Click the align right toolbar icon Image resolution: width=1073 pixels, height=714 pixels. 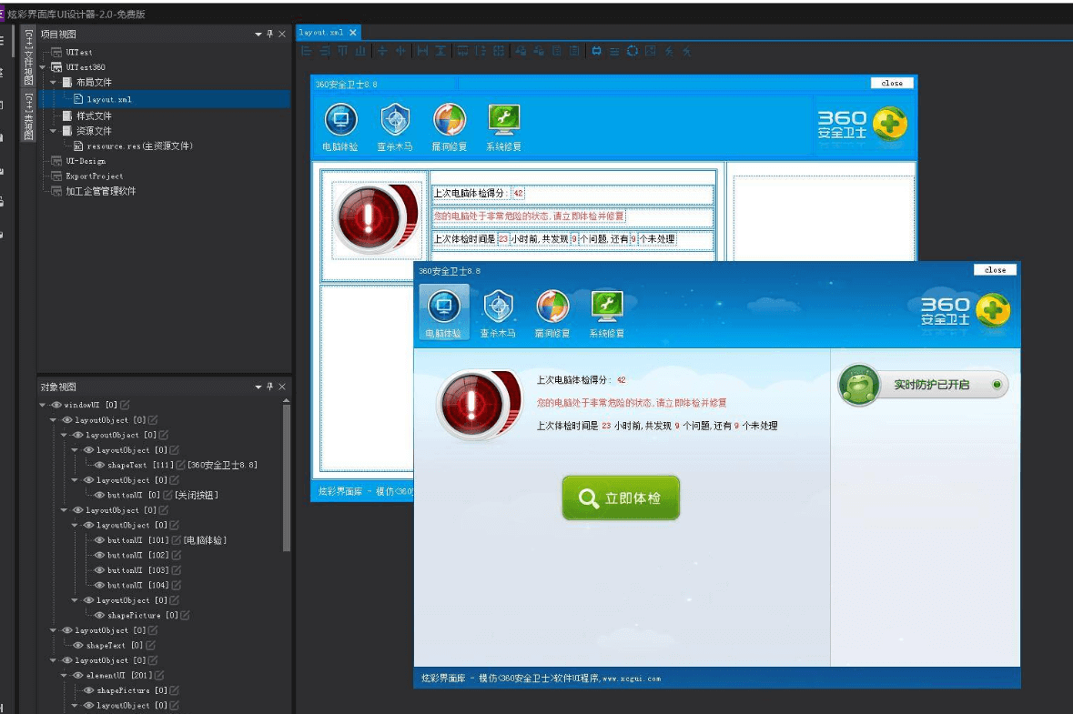[x=324, y=51]
